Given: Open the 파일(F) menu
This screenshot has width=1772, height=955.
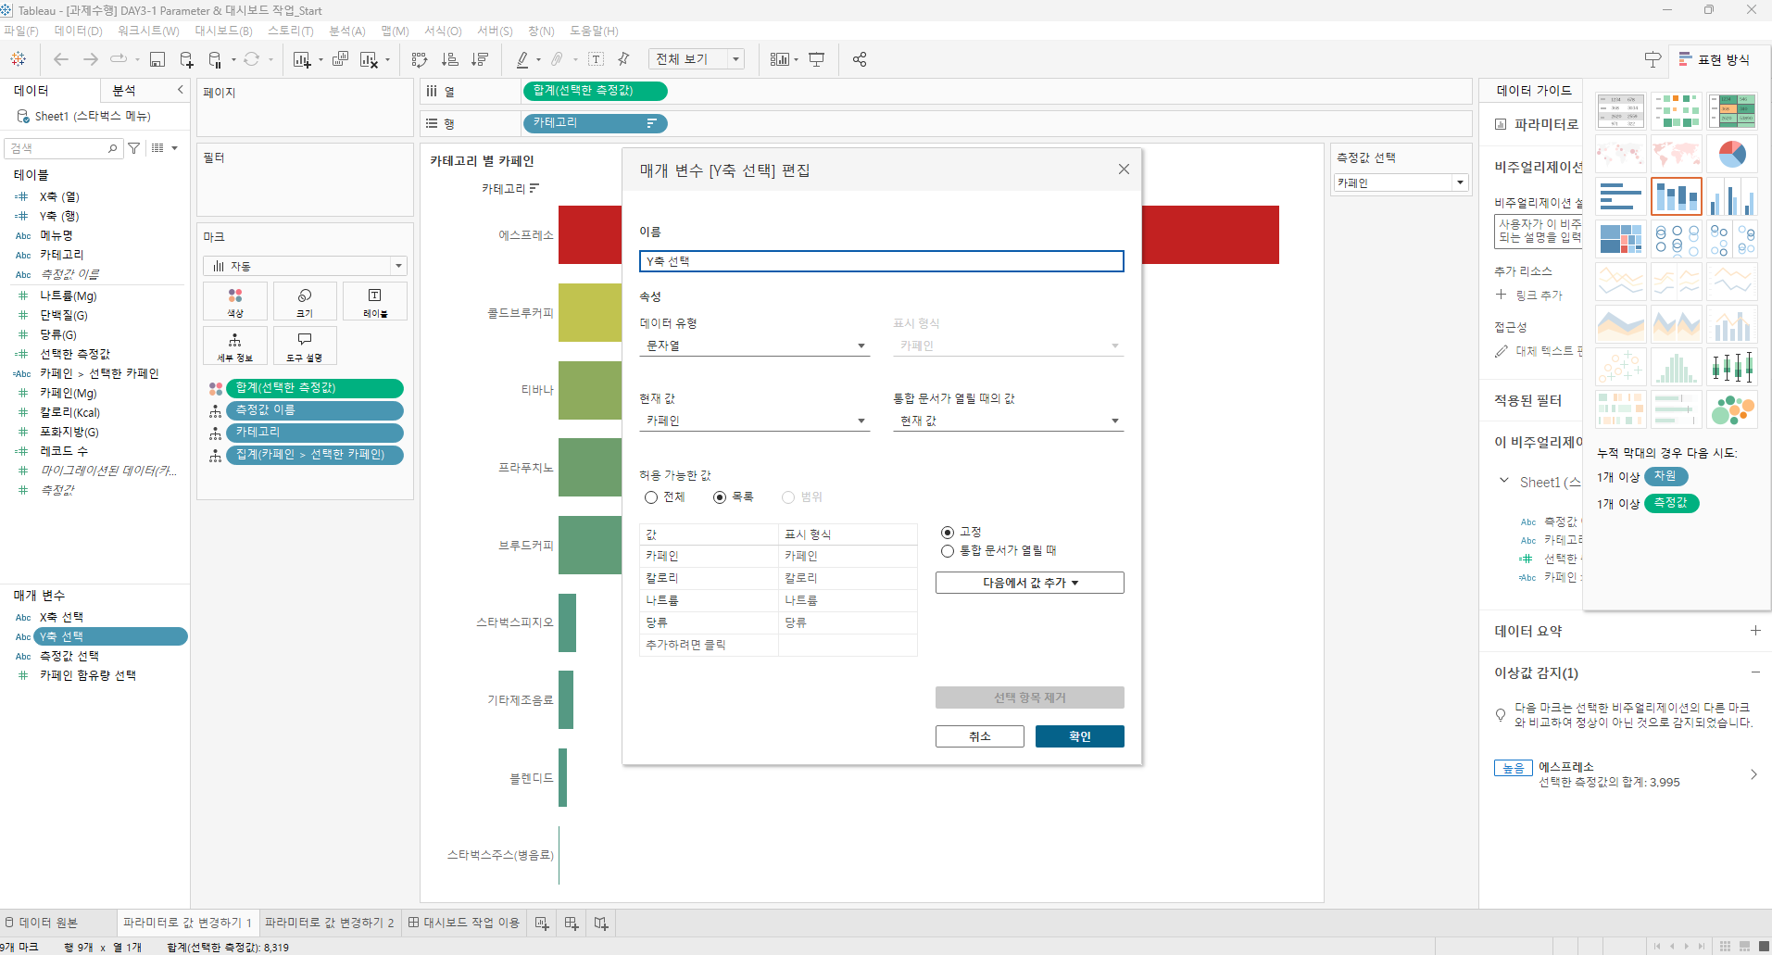Looking at the screenshot, I should point(21,31).
